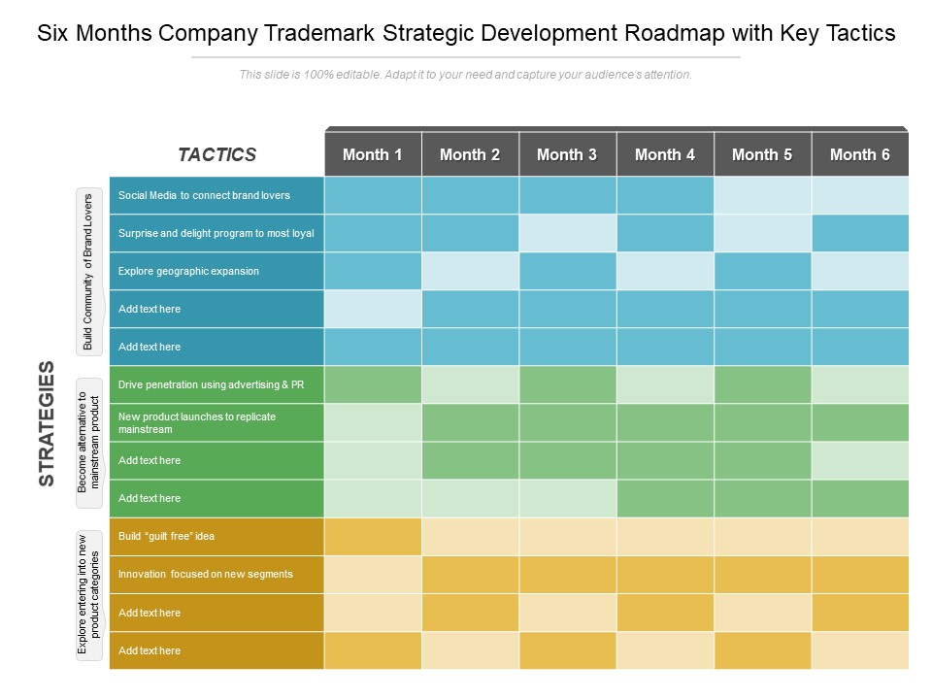Image resolution: width=932 pixels, height=699 pixels.
Task: Click the Month 3 column header
Action: pos(568,154)
